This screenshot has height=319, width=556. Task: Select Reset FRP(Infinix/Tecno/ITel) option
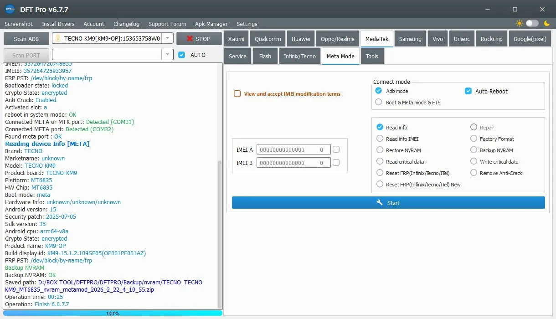(x=380, y=173)
